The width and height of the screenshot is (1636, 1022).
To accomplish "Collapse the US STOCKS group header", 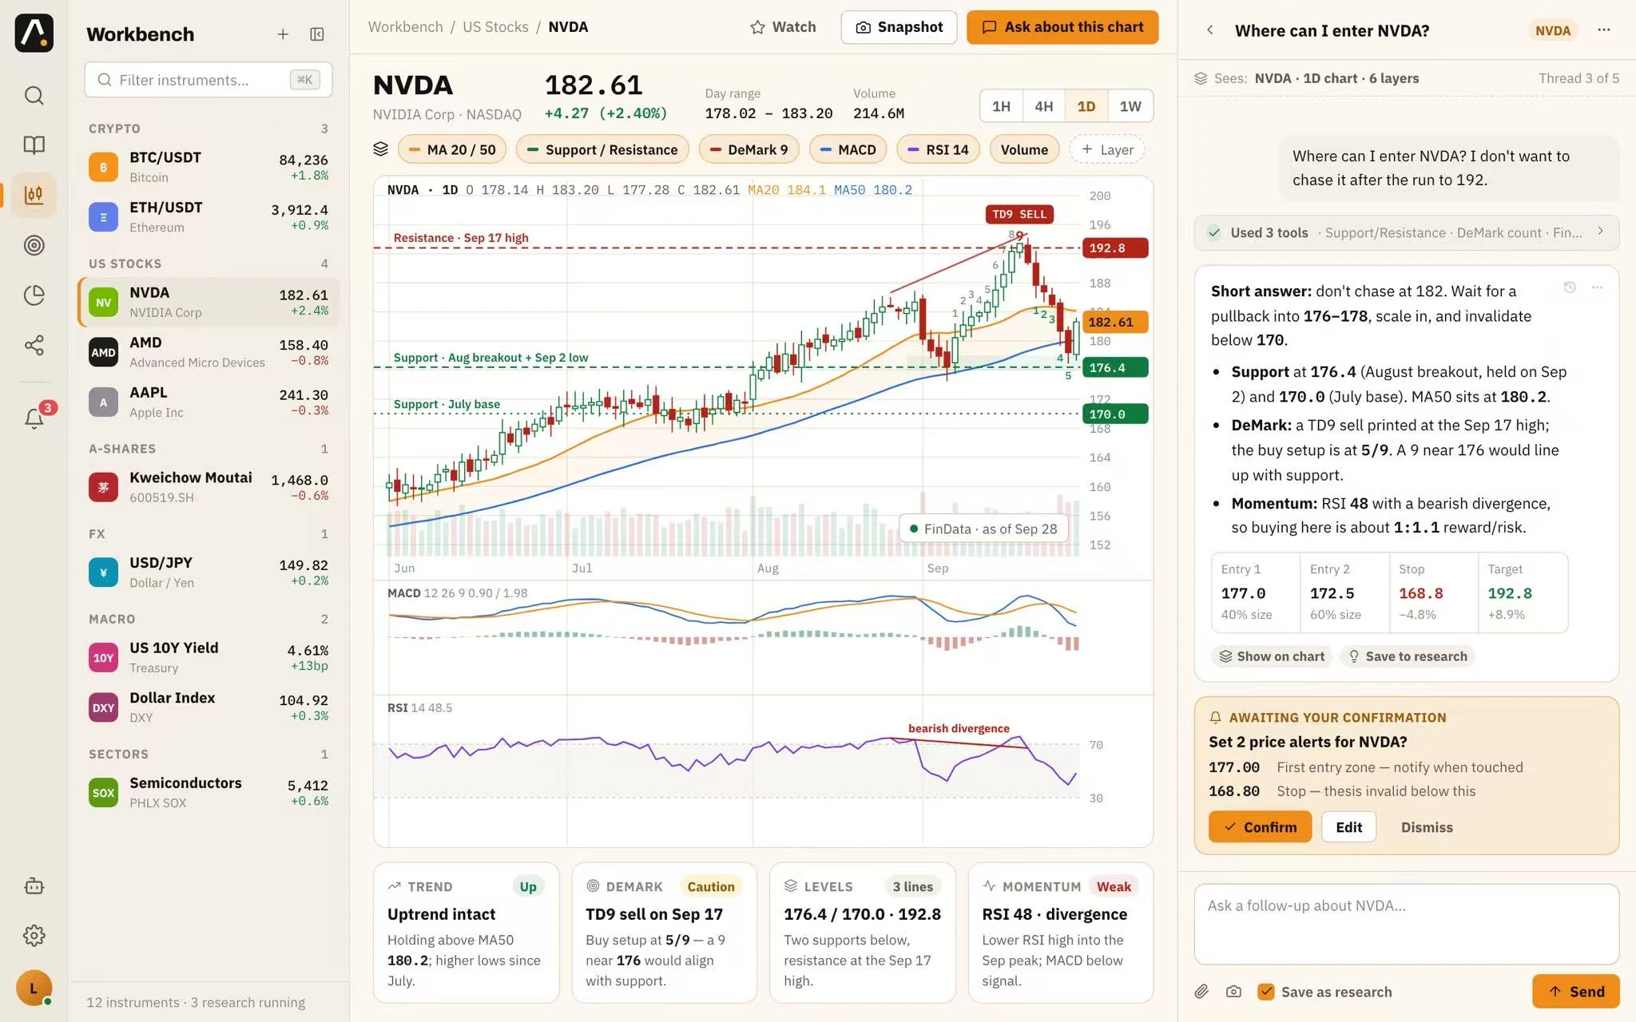I will [208, 263].
